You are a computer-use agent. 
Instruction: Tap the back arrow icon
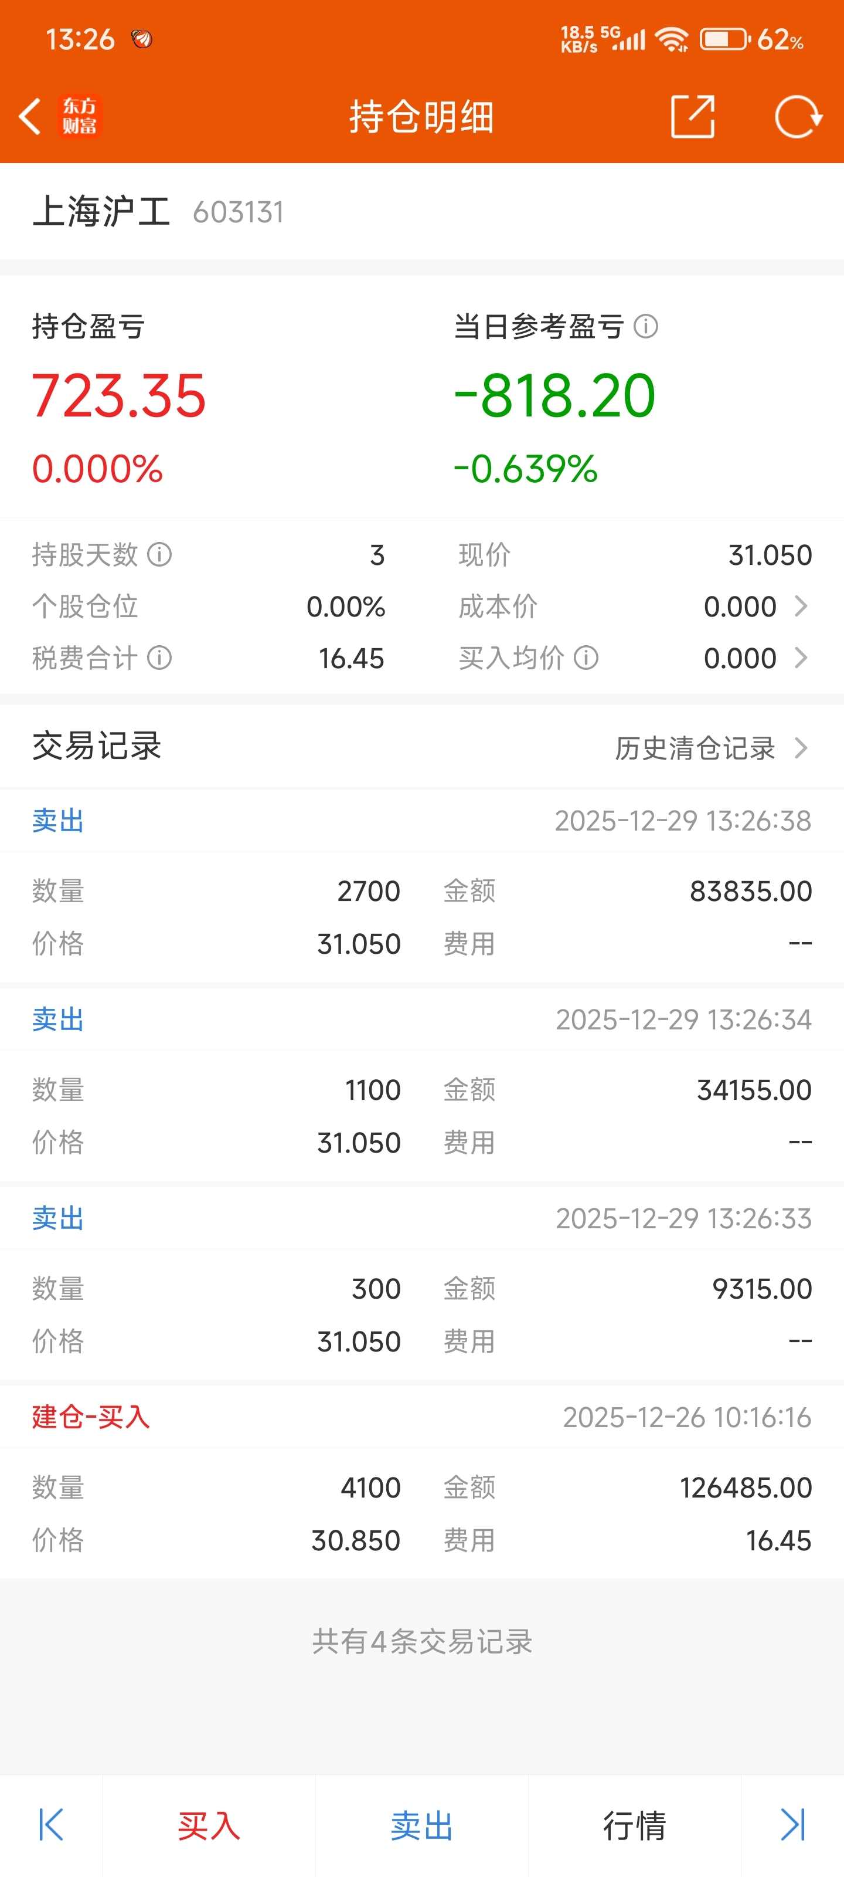pyautogui.click(x=30, y=117)
